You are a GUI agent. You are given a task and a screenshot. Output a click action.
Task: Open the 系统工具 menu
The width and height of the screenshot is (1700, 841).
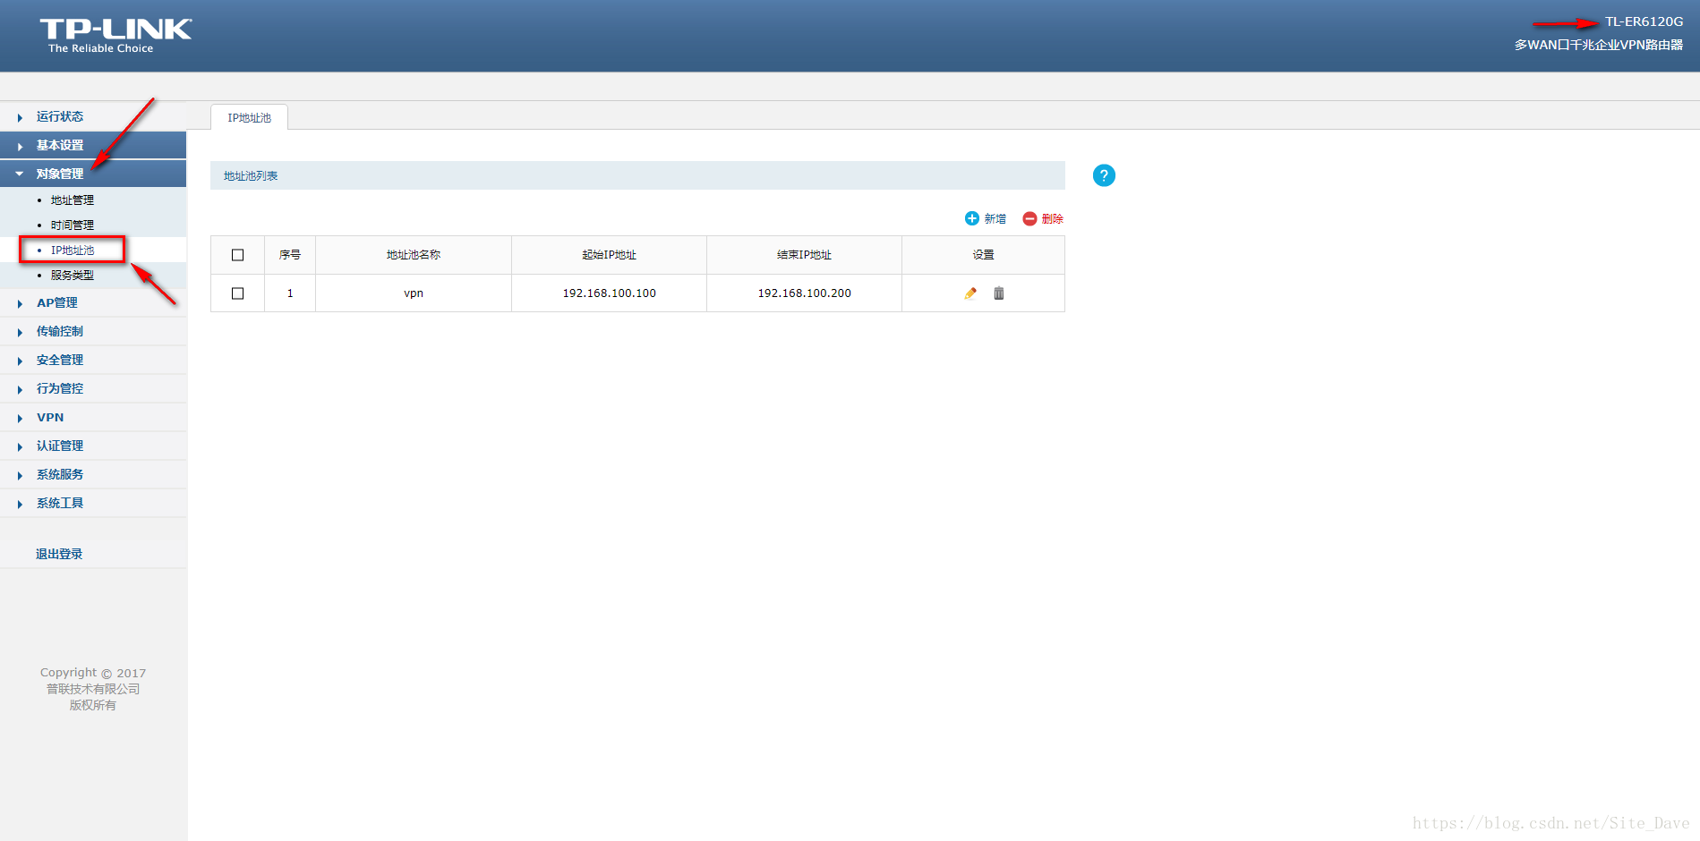click(x=60, y=503)
